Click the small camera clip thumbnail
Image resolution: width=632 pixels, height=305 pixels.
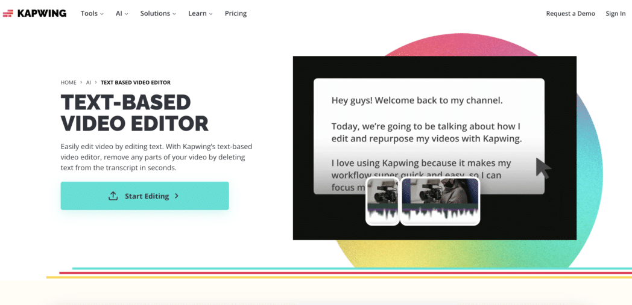(382, 202)
